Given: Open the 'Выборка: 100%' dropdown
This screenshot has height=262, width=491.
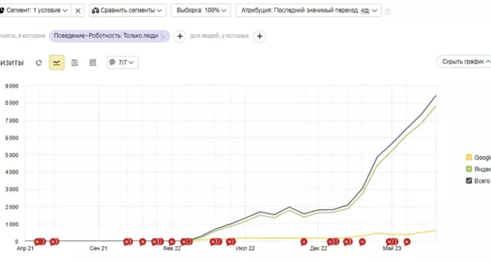Looking at the screenshot, I should point(201,10).
